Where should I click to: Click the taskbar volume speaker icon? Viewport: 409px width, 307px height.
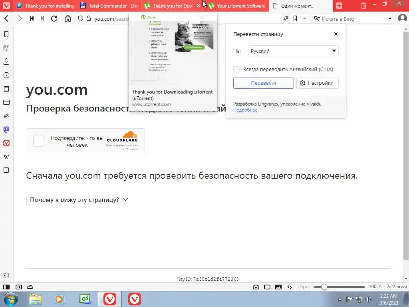tap(369, 299)
